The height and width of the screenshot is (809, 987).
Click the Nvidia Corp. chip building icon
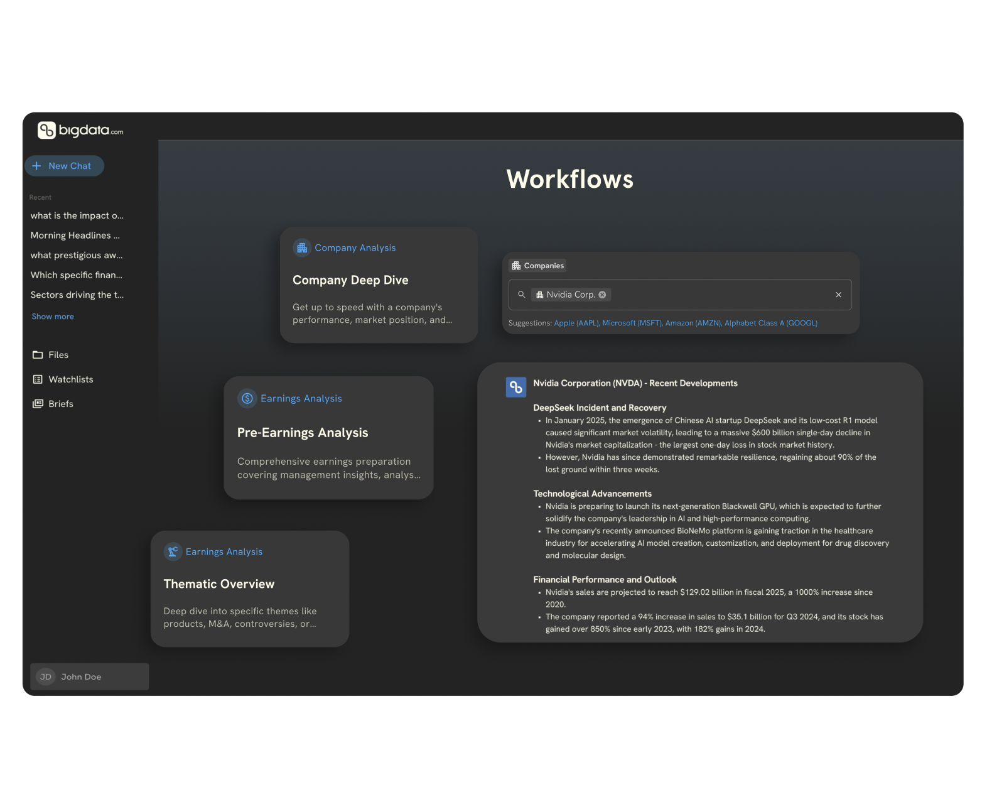pos(539,295)
